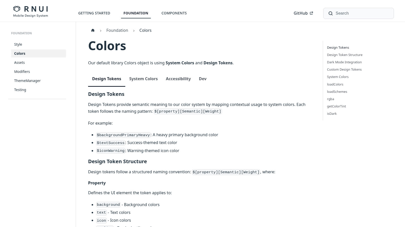
Task: Go to ThemeManager in sidebar
Action: (38, 81)
